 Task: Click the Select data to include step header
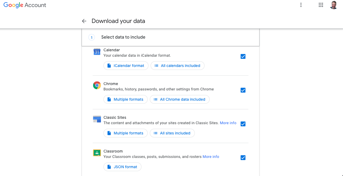[170, 37]
